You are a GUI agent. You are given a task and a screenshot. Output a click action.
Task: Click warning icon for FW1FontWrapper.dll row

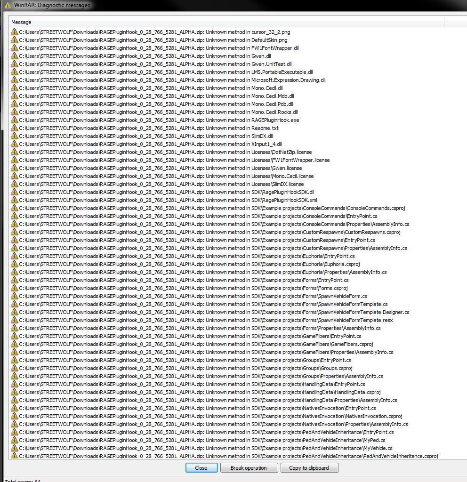click(x=14, y=48)
